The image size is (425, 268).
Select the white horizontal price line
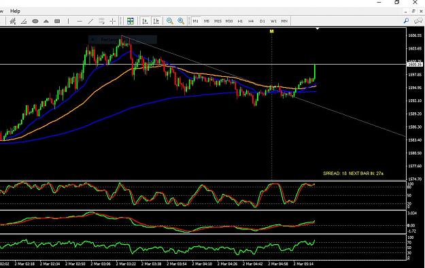(203, 65)
